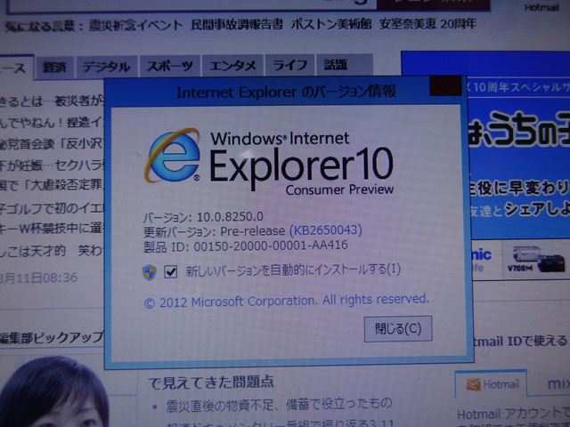Open the KB2650043 update link
Screen dimensions: 570x427
(326, 230)
